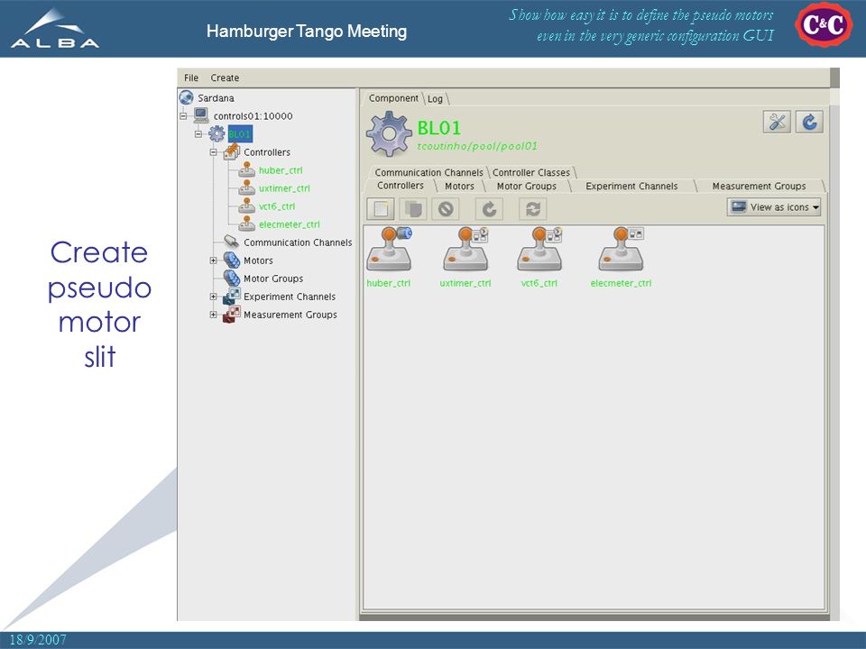
Task: Select elecmeter_ctrl joystick icon in icon view
Action: (622, 249)
